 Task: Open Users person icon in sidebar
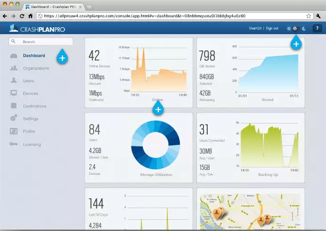click(x=14, y=80)
